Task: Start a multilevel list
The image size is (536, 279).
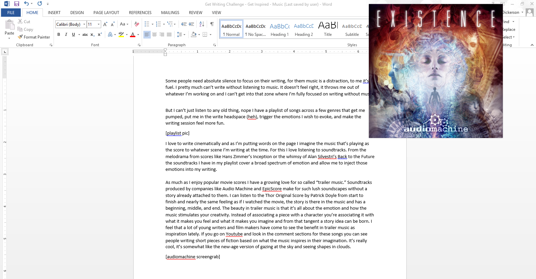Action: (170, 24)
